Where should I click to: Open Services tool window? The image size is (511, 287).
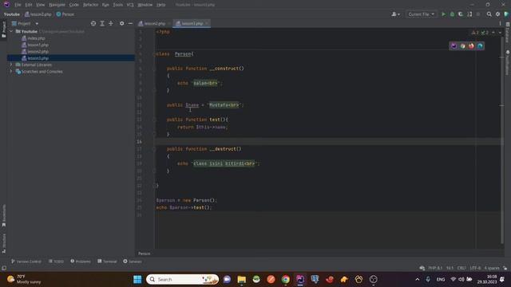click(x=133, y=261)
